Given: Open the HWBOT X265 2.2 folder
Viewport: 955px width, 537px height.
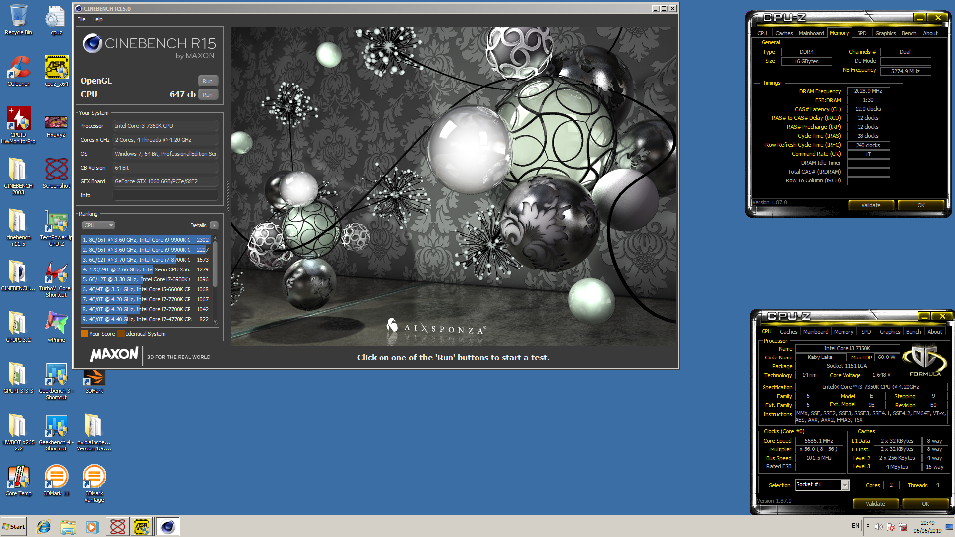Looking at the screenshot, I should tap(18, 432).
